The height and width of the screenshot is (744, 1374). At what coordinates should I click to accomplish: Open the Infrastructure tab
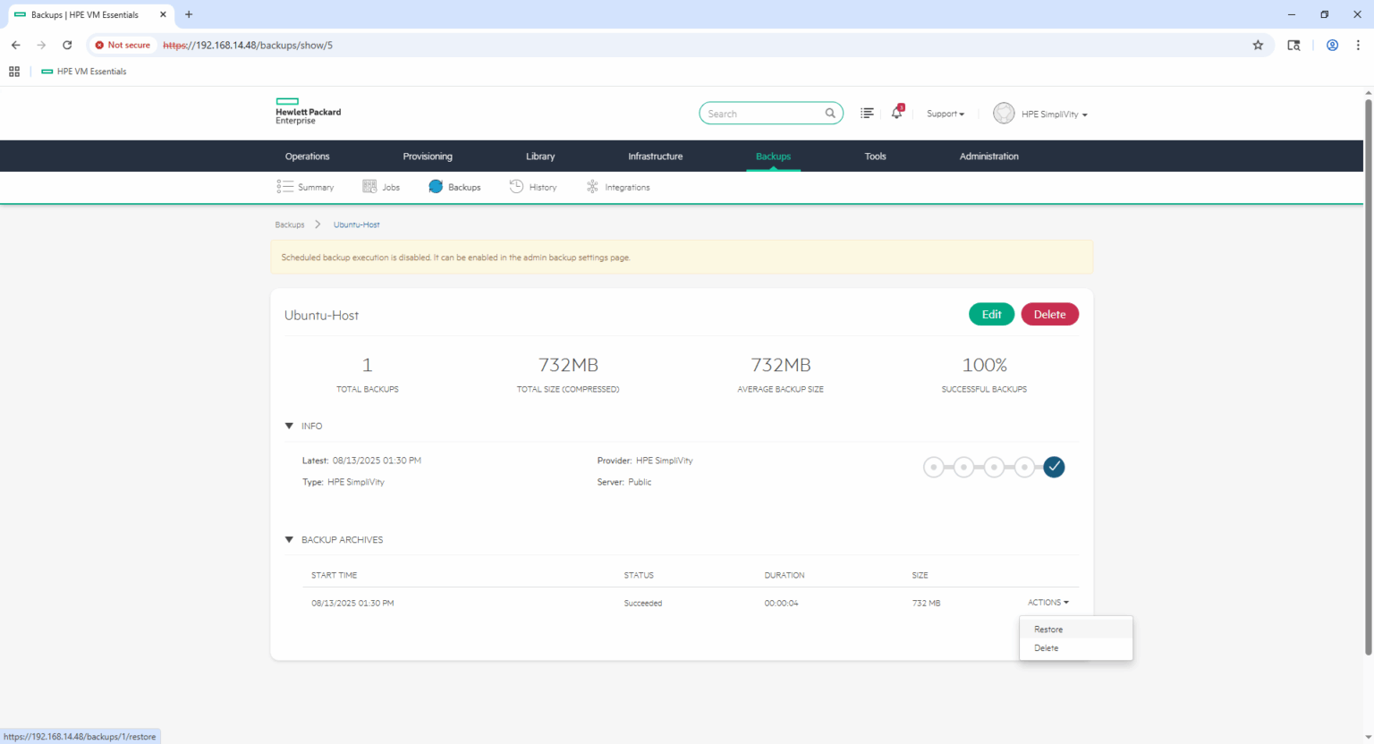(x=655, y=156)
